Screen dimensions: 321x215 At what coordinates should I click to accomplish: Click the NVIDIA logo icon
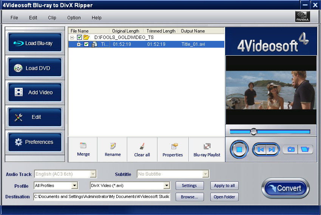click(x=302, y=16)
